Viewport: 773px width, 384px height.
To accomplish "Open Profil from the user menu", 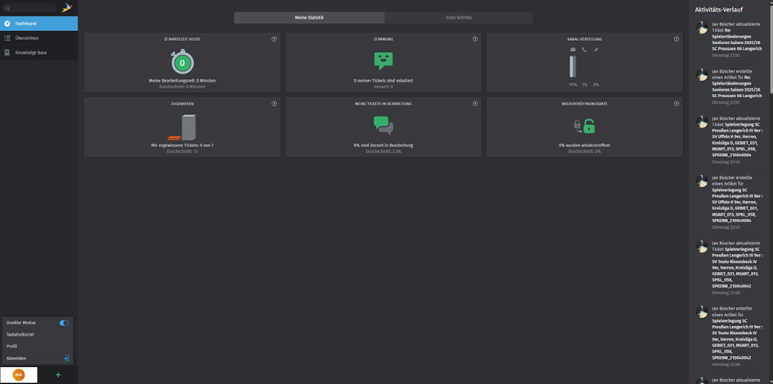I will [x=12, y=346].
